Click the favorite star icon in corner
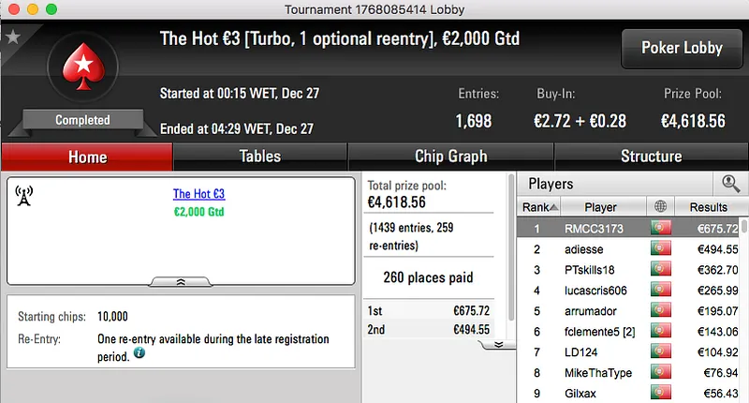The image size is (749, 403). (x=12, y=37)
